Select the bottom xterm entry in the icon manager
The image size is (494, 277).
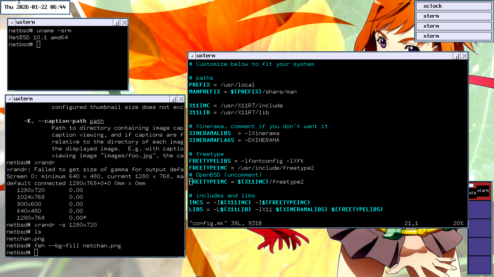click(454, 36)
